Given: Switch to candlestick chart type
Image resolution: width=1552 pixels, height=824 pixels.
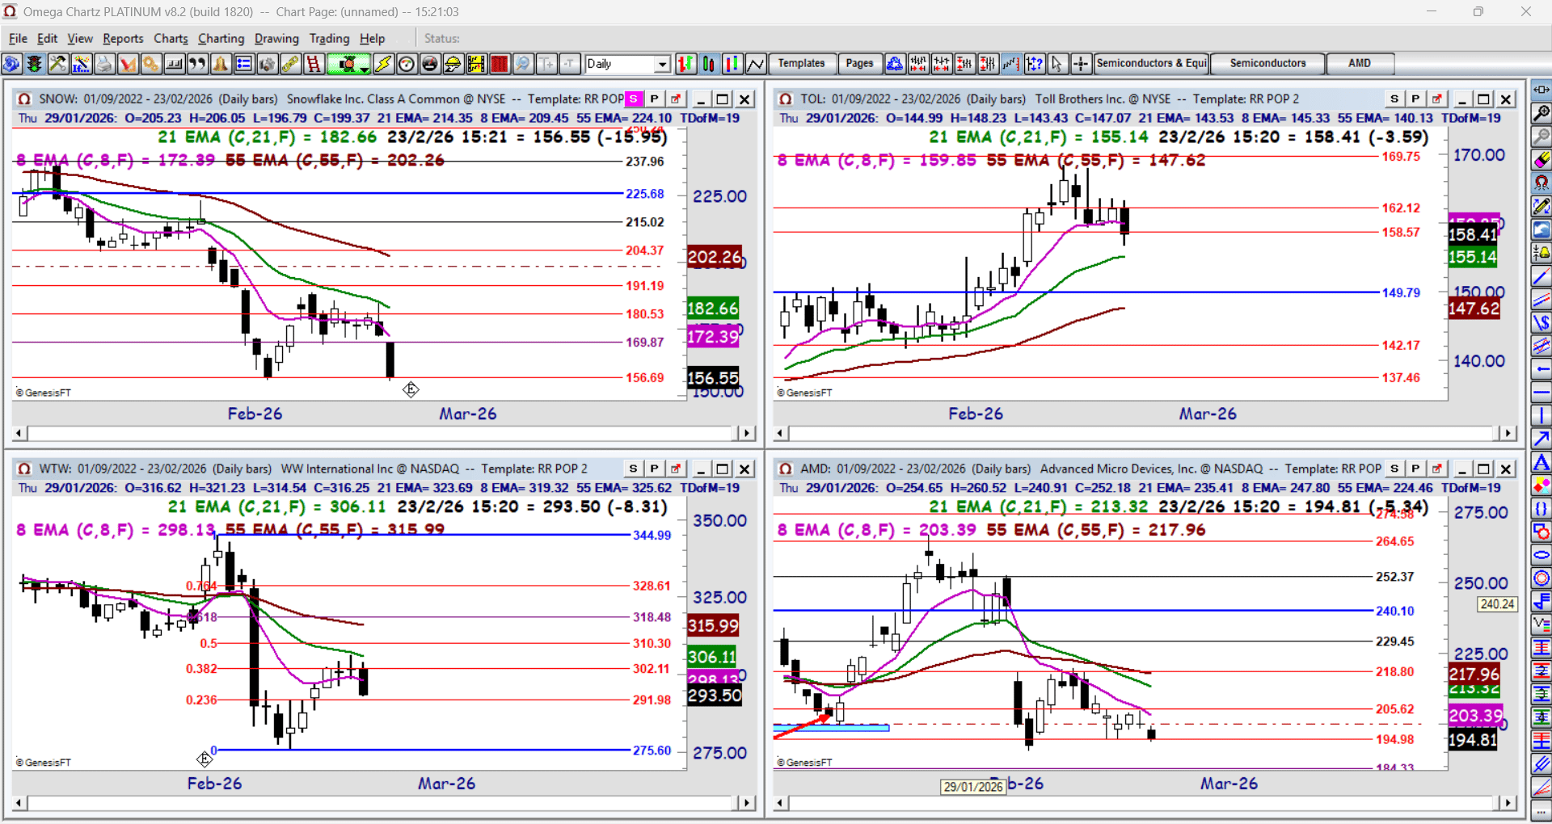Looking at the screenshot, I should [x=709, y=64].
